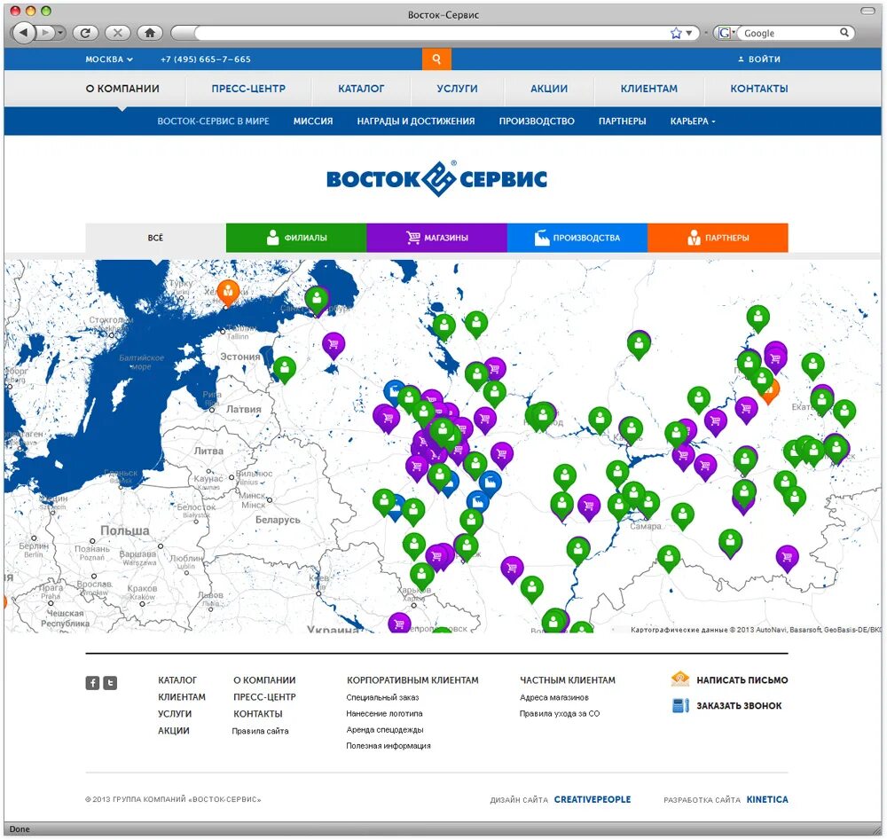The image size is (887, 840).
Task: Click the magnifier icon in Google search box
Action: coord(844,33)
